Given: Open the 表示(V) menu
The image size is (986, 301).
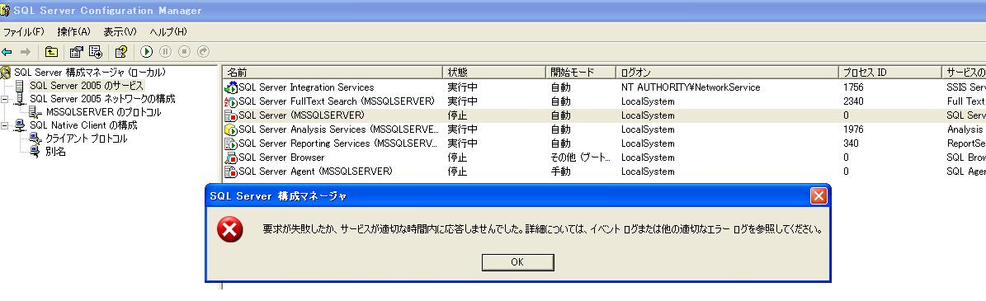Looking at the screenshot, I should coord(120,31).
